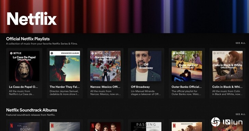Click See All for Netflix Soundtrack Albums
The image size is (249, 131).
[x=240, y=114]
